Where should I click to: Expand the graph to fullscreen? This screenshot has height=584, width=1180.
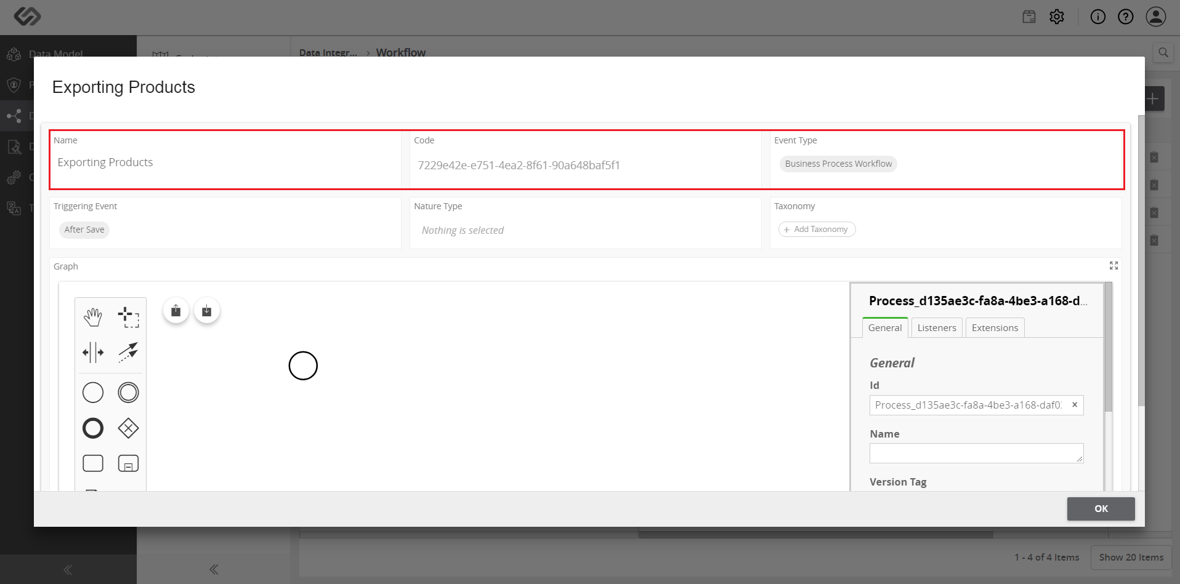click(1113, 266)
